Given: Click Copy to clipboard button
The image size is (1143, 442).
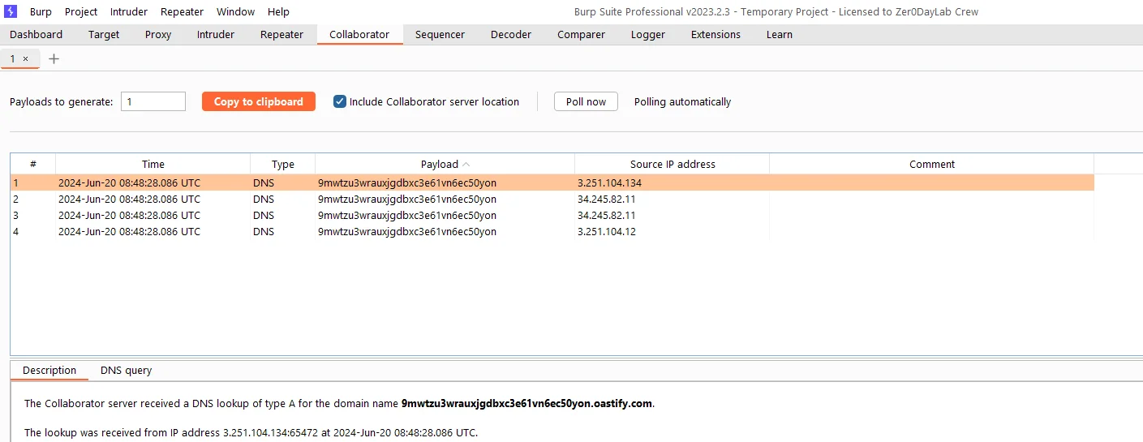Looking at the screenshot, I should (259, 101).
